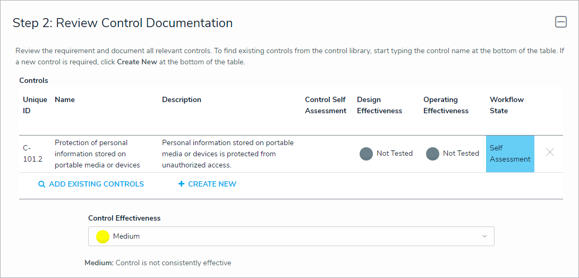The image size is (579, 278).
Task: Click the Design Effectiveness column header
Action: [x=379, y=105]
